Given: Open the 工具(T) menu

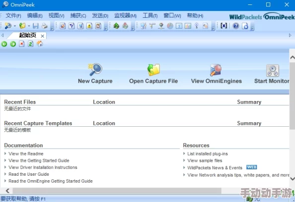Looking at the screenshot, I should pos(150,15).
